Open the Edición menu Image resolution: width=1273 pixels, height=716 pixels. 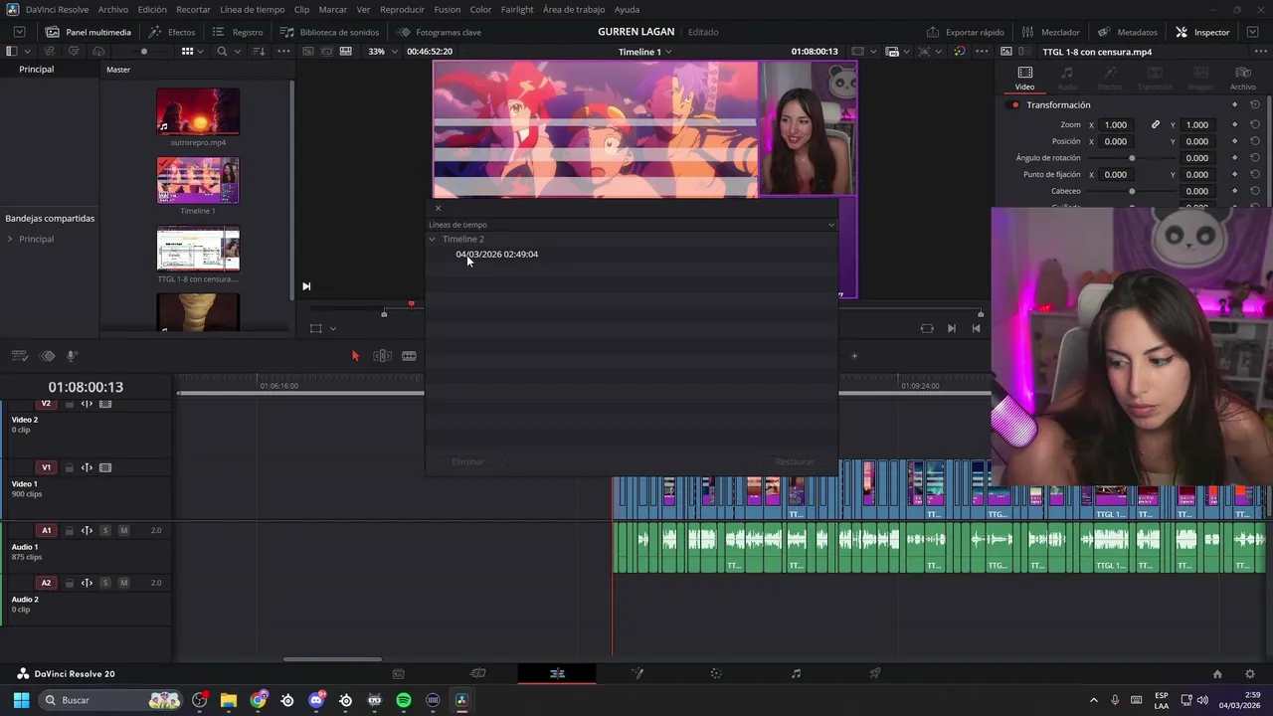tap(152, 9)
